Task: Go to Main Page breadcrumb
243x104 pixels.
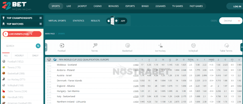Action: 50,34
